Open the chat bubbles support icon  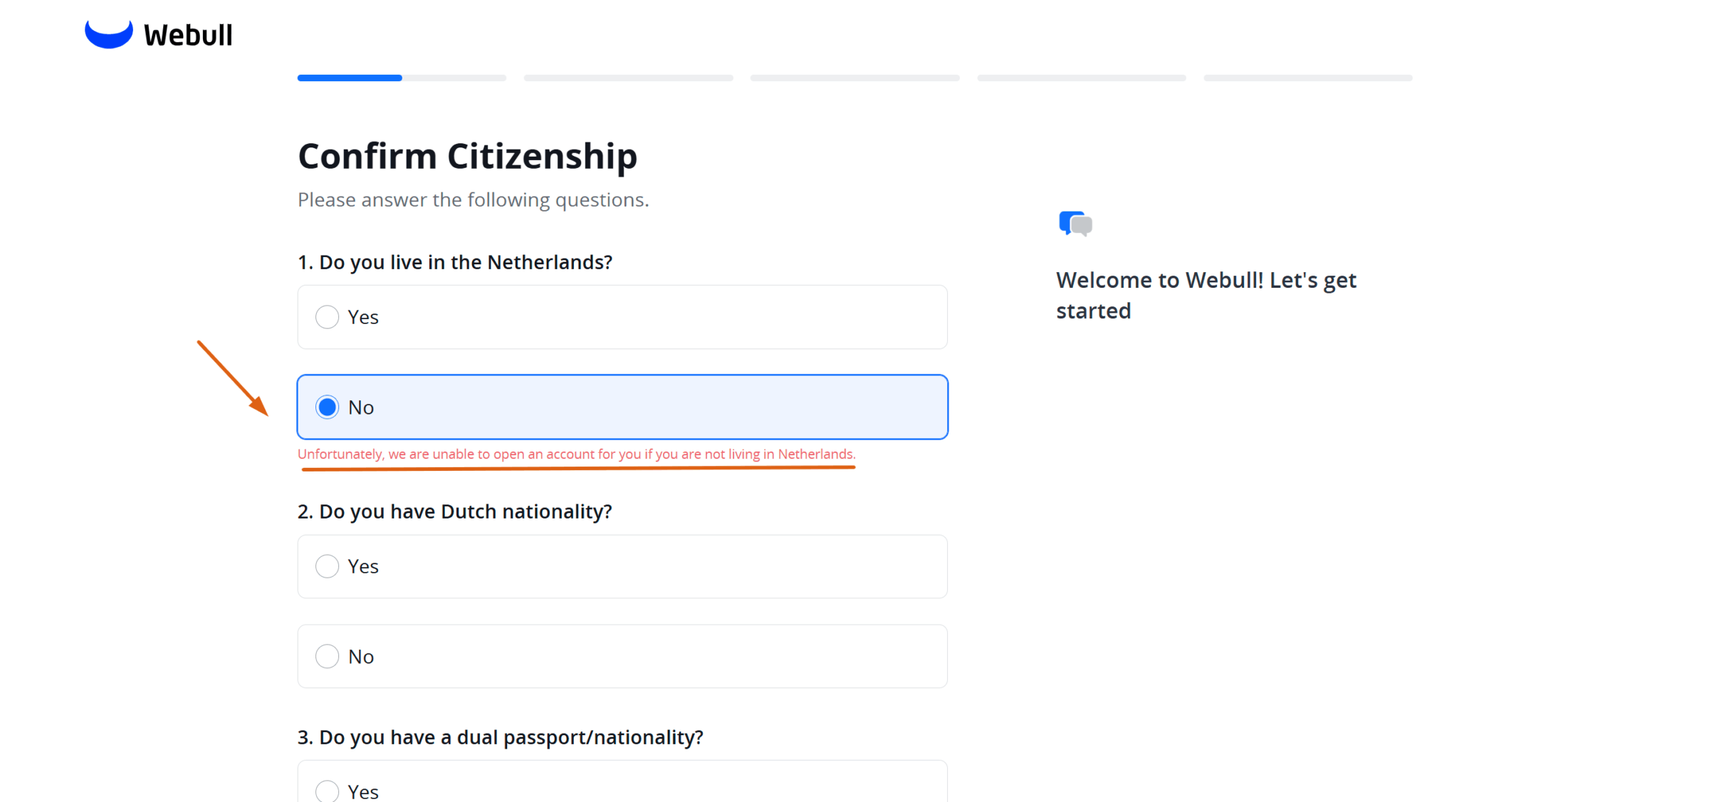click(x=1075, y=224)
